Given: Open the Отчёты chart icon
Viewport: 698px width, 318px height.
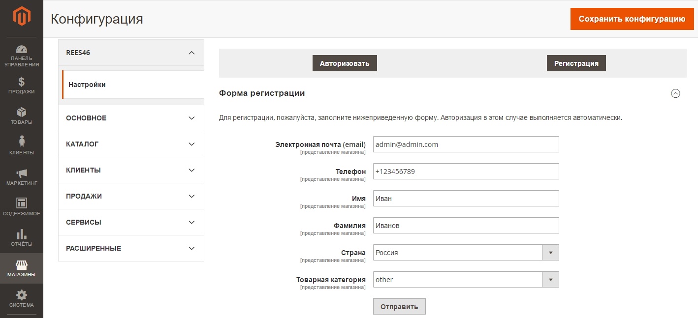Looking at the screenshot, I should pyautogui.click(x=21, y=232).
